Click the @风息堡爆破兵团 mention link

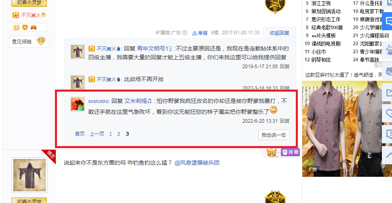pos(197,163)
